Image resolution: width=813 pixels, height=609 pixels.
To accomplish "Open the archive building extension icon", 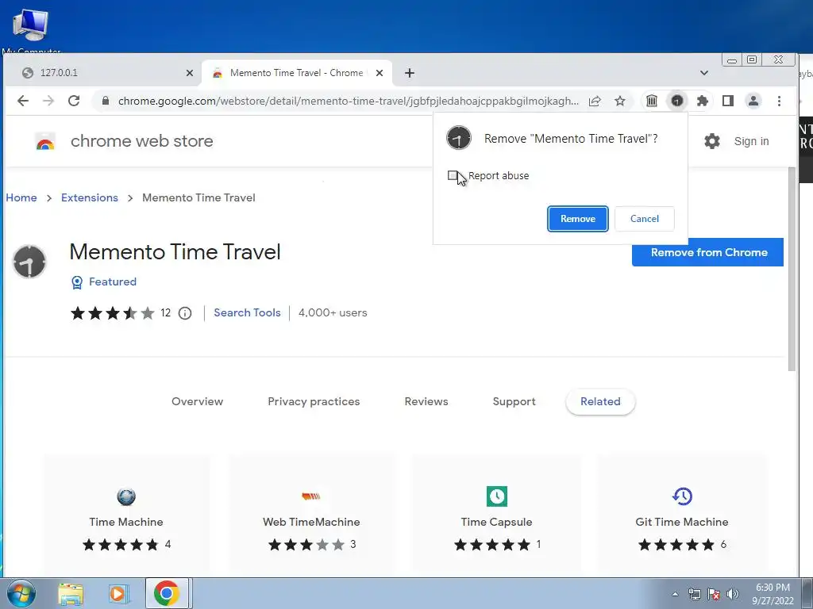I will pyautogui.click(x=652, y=101).
